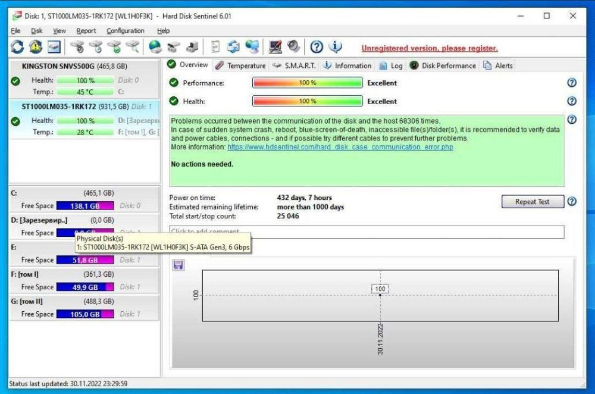Open help via blue question mark toolbar icon
The height and width of the screenshot is (394, 595).
pos(317,46)
